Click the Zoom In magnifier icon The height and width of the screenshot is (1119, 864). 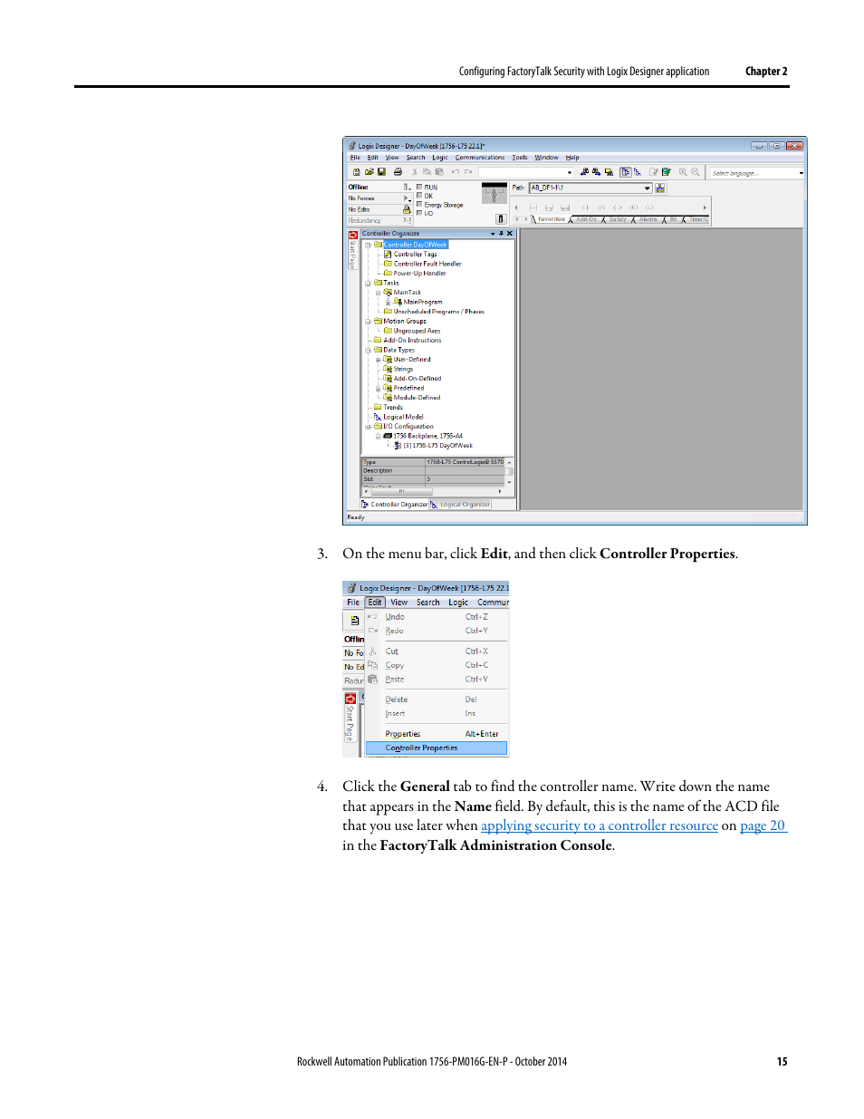tap(683, 171)
